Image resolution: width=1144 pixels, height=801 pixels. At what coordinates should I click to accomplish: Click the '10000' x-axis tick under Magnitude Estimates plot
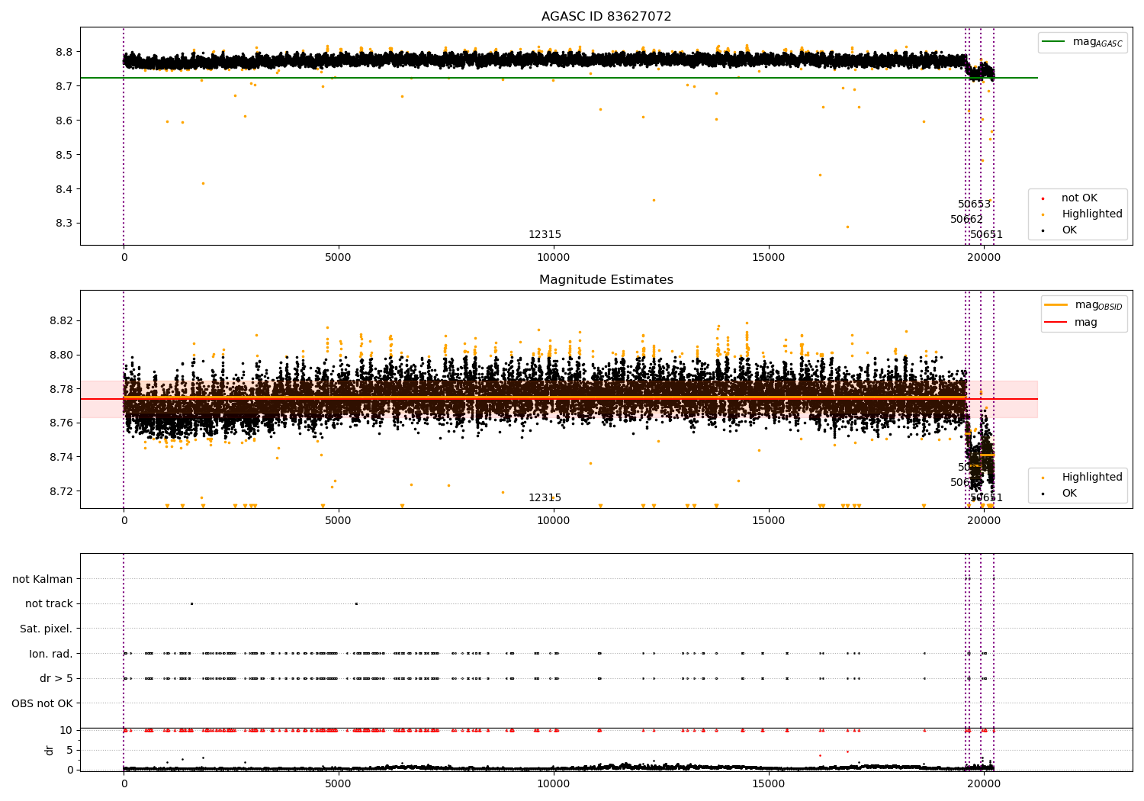tap(554, 521)
